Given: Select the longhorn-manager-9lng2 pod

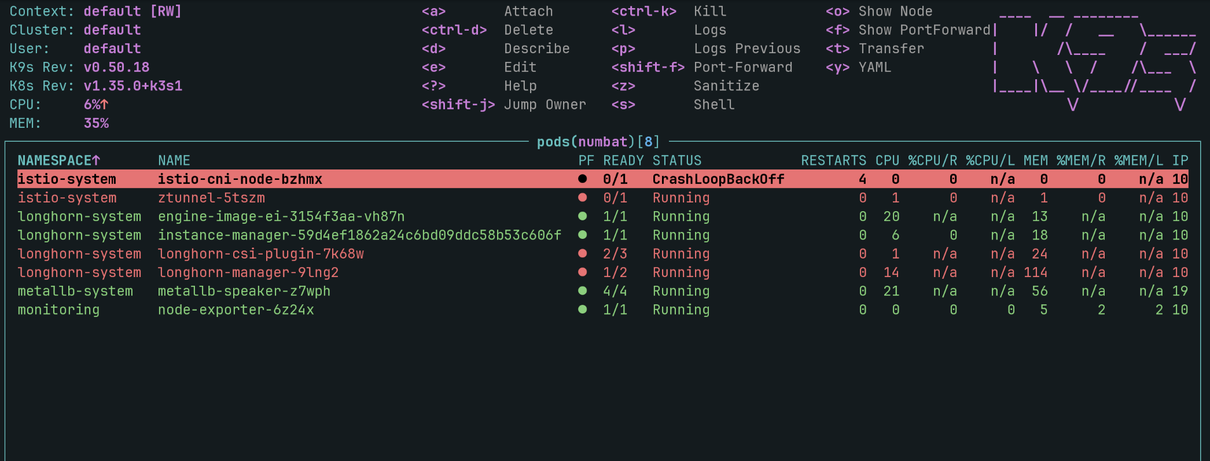Looking at the screenshot, I should pyautogui.click(x=248, y=272).
